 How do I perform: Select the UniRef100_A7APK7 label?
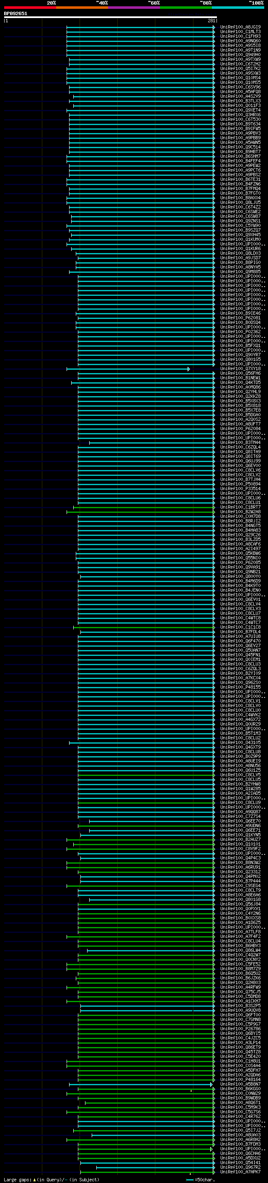click(x=240, y=1172)
